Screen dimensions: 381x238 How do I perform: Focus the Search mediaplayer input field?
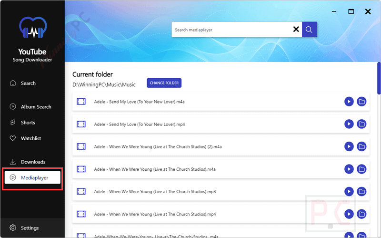232,30
